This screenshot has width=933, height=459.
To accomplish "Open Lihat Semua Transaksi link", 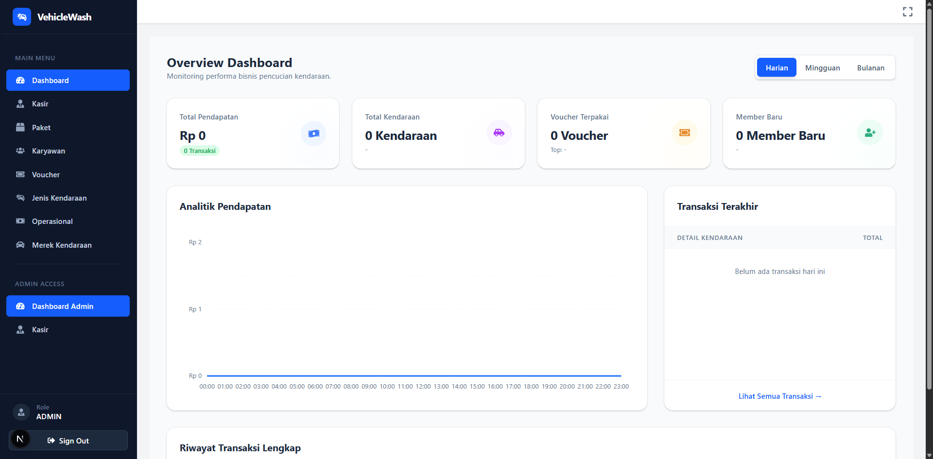I will (x=779, y=396).
